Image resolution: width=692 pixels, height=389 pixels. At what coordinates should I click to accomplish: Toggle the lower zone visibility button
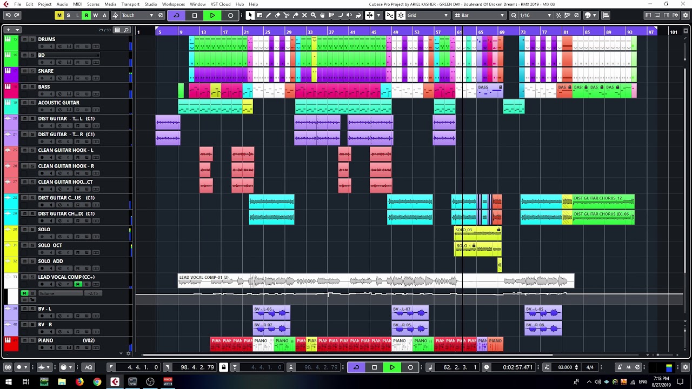658,15
